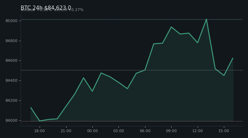Click the 15:00 x-axis label
This screenshot has width=248, height=138.
(224, 131)
